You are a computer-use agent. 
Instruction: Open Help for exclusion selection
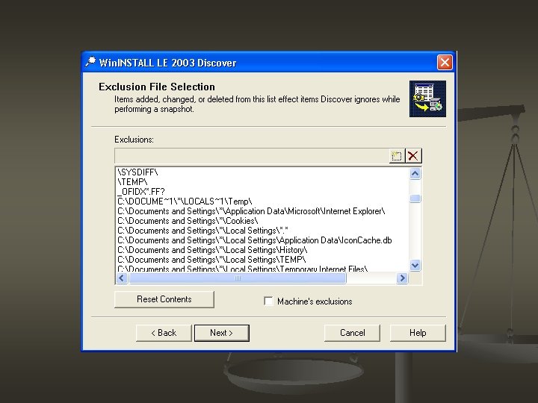[418, 333]
